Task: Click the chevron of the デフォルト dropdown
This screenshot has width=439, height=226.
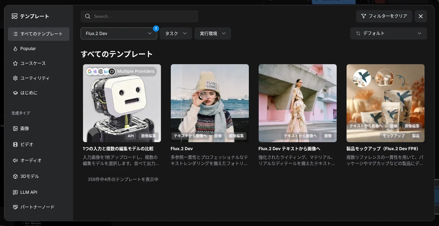Action: pyautogui.click(x=419, y=33)
